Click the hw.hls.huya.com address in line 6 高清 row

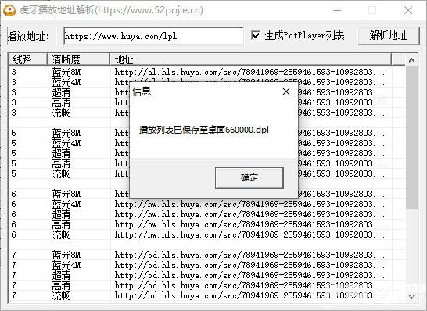pyautogui.click(x=250, y=225)
